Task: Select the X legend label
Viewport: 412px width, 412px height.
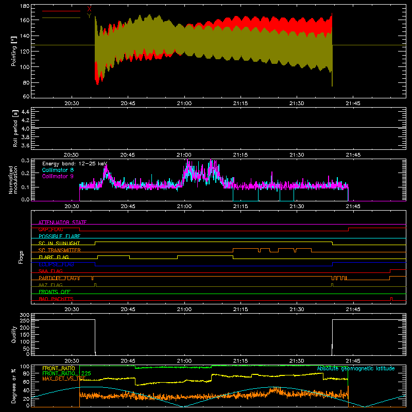Action: 89,9
